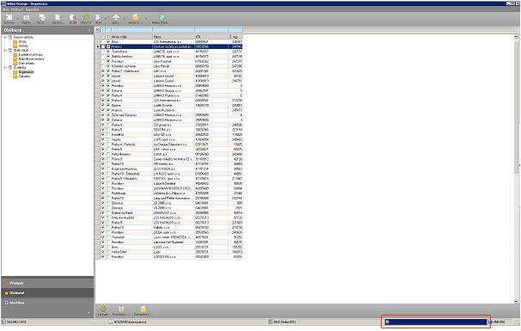521x331 pixels.
Task: Open the first menu in the menu bar
Action: [x=6, y=9]
